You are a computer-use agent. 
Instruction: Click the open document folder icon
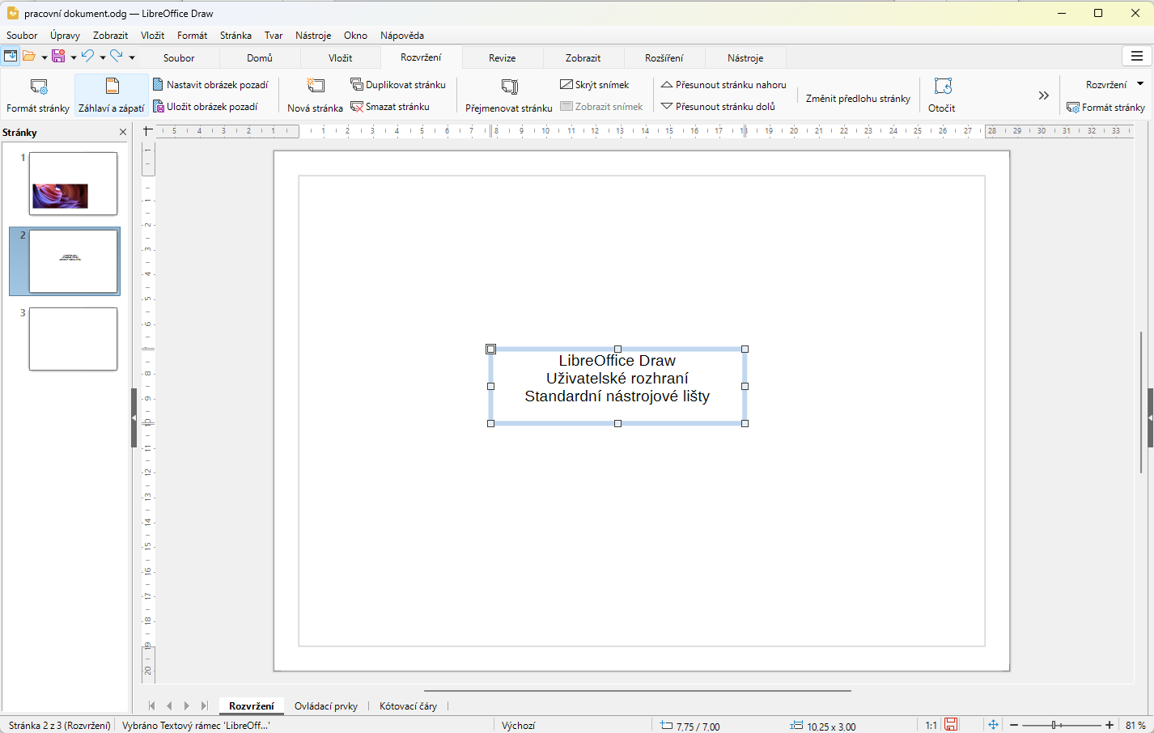tap(29, 56)
